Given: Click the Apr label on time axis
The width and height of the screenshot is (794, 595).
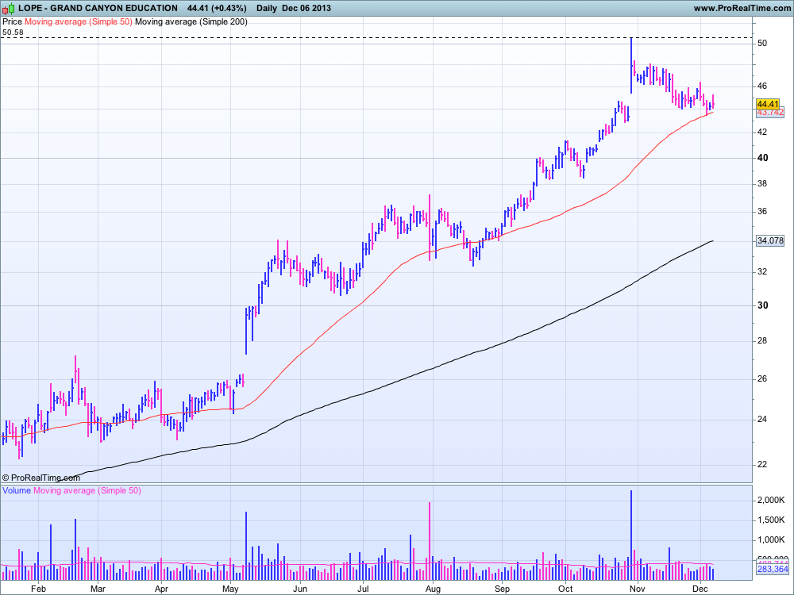Looking at the screenshot, I should 161,589.
